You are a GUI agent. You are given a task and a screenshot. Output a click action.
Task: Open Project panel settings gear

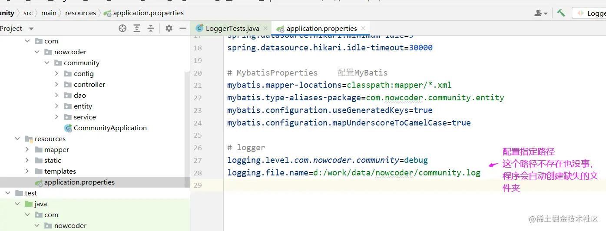coord(169,28)
